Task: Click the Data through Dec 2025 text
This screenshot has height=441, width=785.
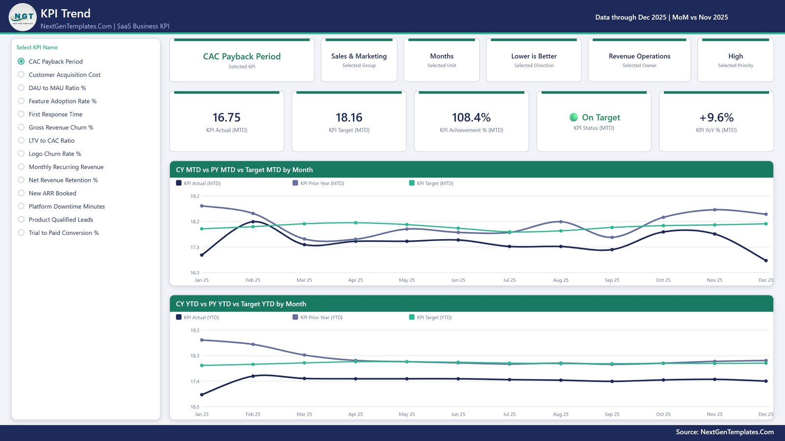Action: [631, 17]
